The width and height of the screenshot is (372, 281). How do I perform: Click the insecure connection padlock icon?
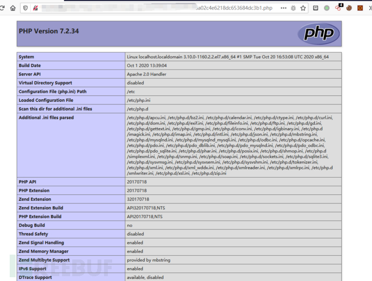36,8
